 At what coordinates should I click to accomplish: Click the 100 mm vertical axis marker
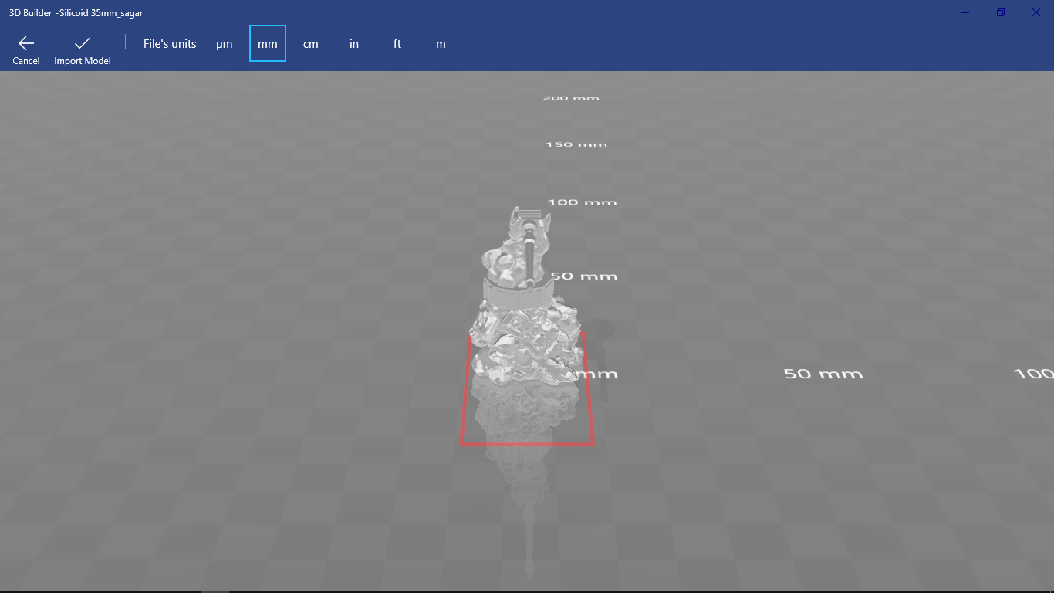(583, 202)
